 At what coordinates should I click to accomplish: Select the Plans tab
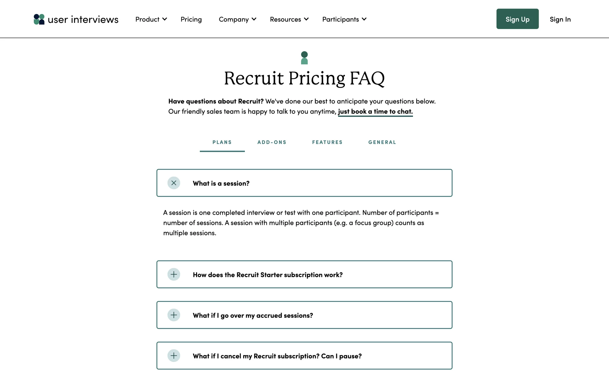click(x=222, y=142)
